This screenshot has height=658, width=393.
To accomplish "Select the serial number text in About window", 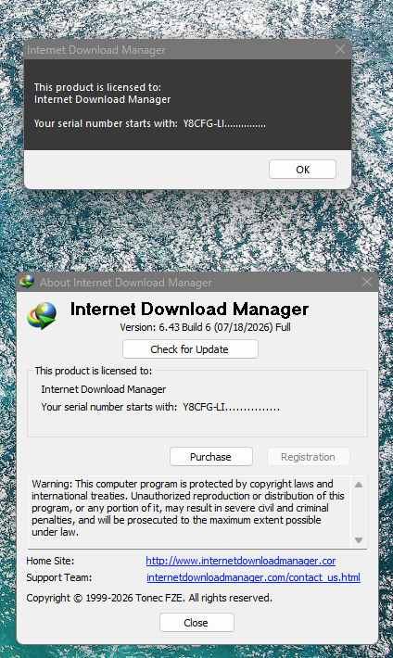I will click(160, 407).
